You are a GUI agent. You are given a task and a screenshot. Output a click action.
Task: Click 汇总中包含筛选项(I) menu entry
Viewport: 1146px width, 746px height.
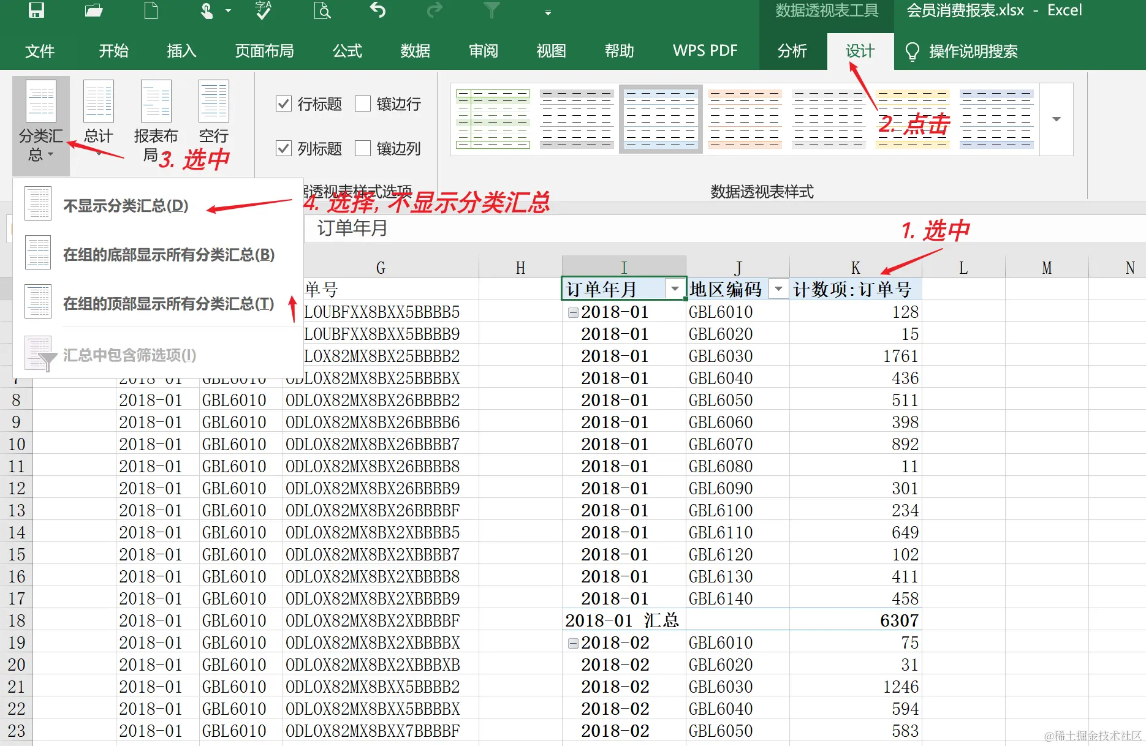click(x=158, y=355)
